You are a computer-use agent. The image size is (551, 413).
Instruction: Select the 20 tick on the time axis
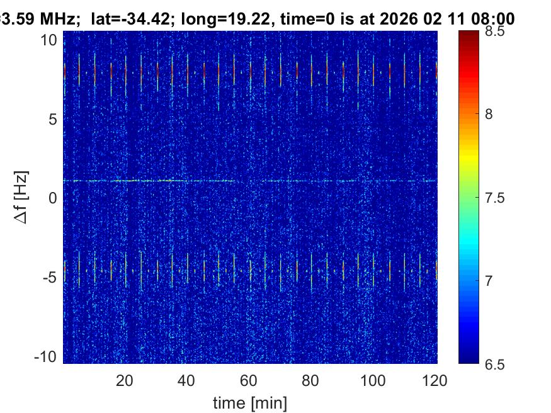click(125, 380)
